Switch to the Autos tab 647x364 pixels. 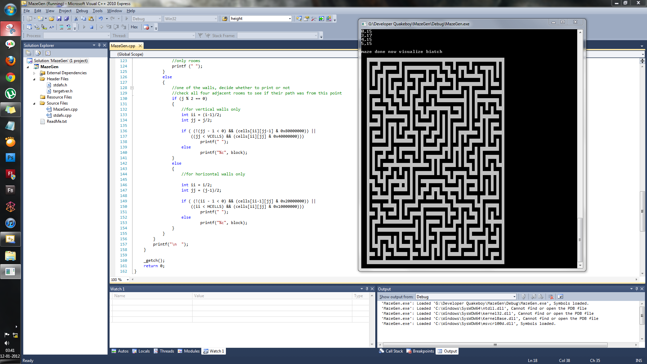click(x=120, y=351)
